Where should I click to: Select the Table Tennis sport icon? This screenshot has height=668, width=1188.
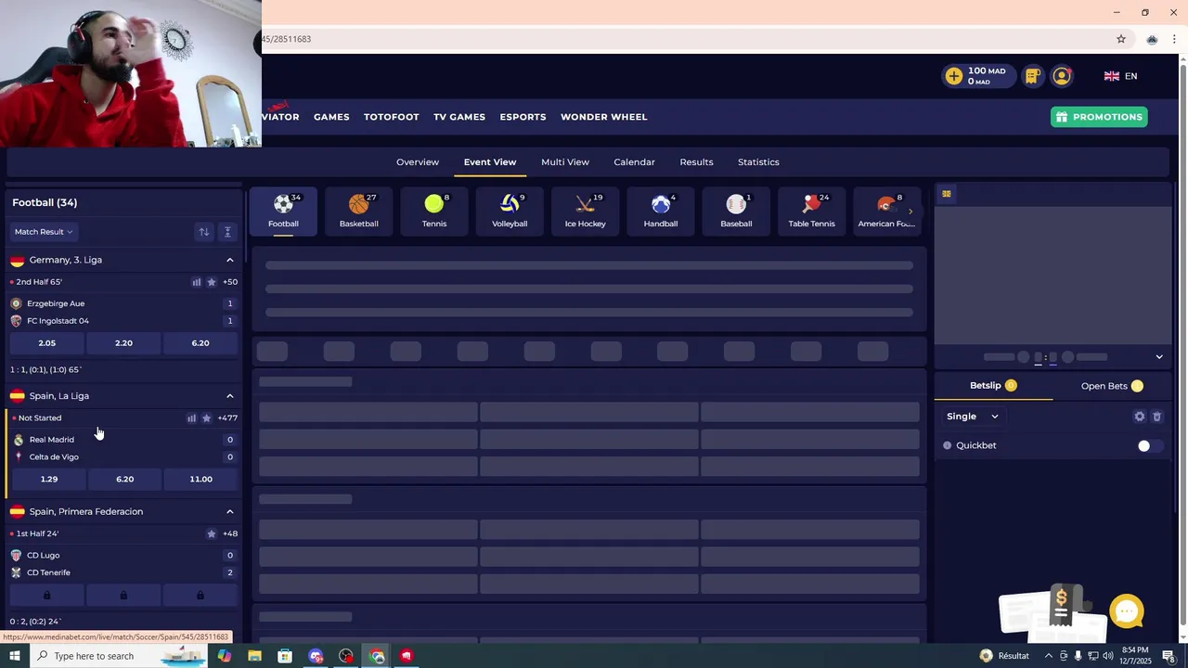click(811, 212)
